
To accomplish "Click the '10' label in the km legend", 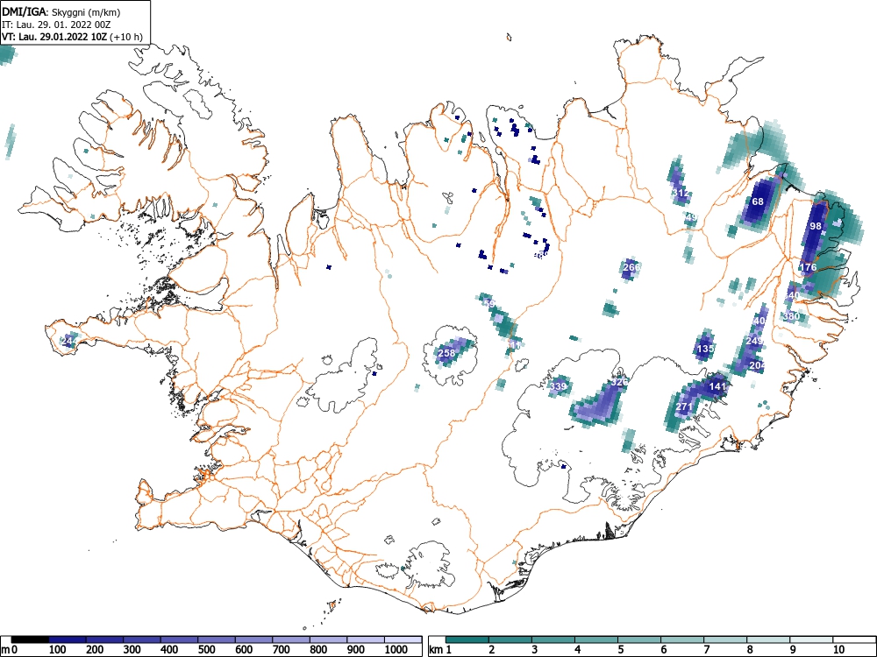I will click(x=838, y=650).
